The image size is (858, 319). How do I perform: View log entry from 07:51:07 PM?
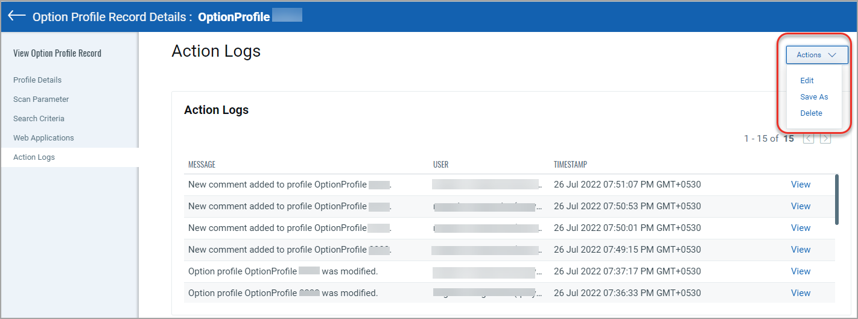point(800,185)
